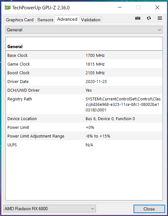This screenshot has width=168, height=216.
Task: Click the 2020-11-25 driver date value
Action: pos(96,82)
